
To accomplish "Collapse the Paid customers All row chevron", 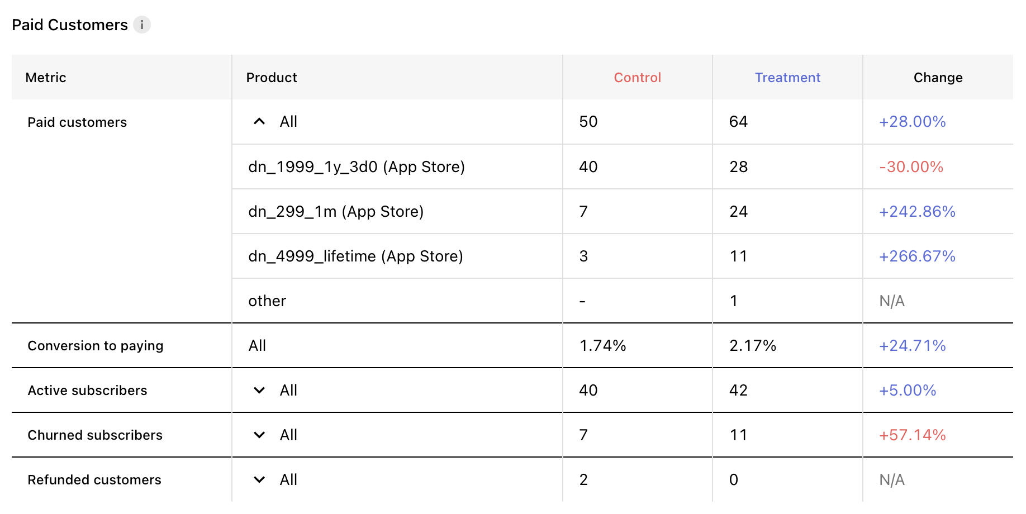I will tap(259, 121).
